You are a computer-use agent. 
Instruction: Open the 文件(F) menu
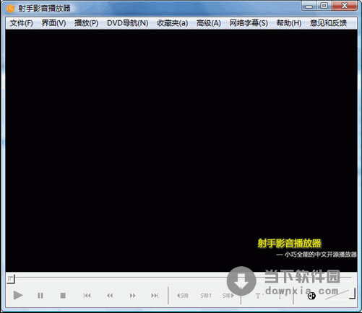(21, 23)
